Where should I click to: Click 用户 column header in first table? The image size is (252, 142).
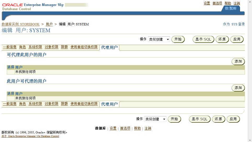tap(19, 67)
